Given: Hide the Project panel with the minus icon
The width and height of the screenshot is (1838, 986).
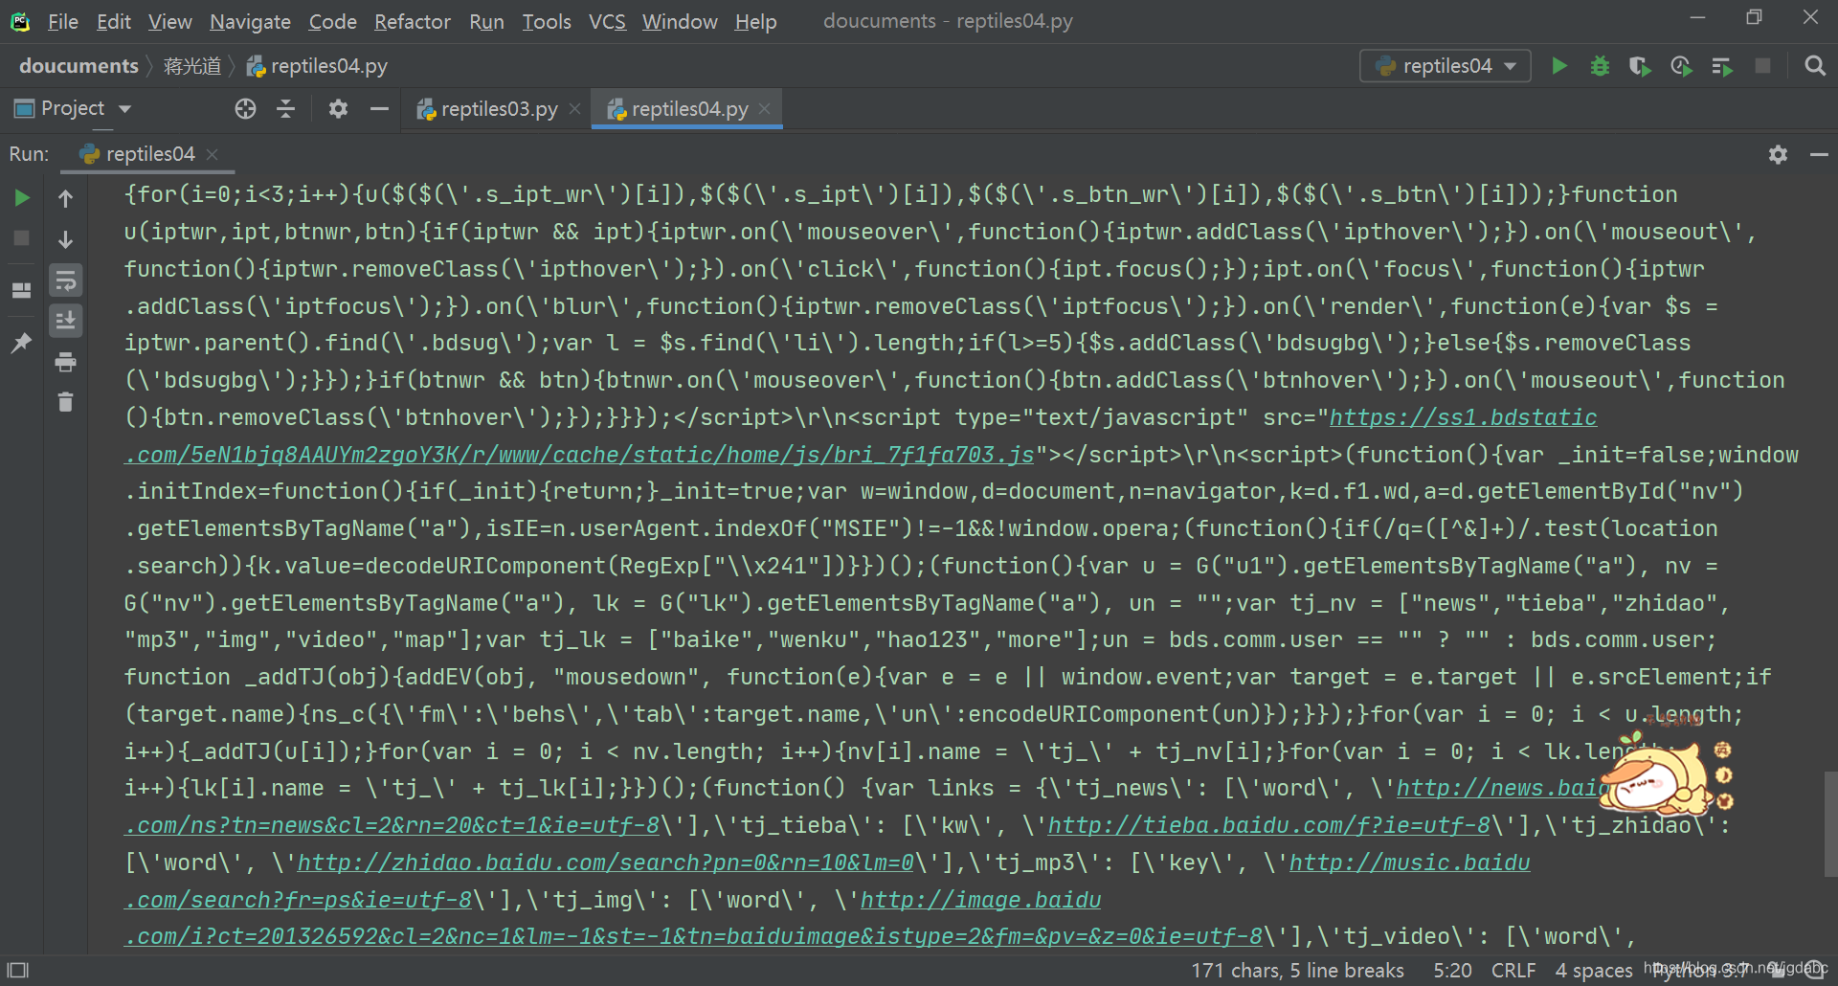Looking at the screenshot, I should pyautogui.click(x=379, y=109).
